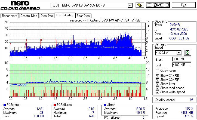
Task: Go to the Disc Info tab
Action: (x=47, y=16)
